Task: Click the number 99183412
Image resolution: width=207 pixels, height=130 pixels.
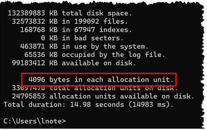Action: point(29,63)
